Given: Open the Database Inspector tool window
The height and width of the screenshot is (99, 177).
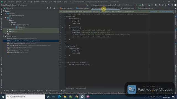Looking at the screenshot, I should click(52, 91).
